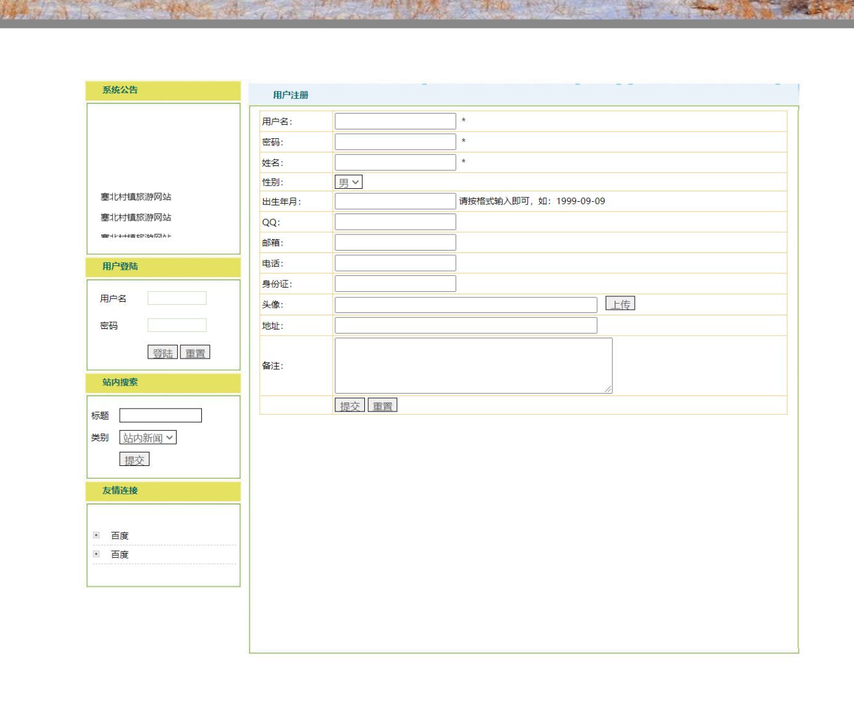Click the 电话 input field
This screenshot has height=706, width=854.
click(395, 263)
